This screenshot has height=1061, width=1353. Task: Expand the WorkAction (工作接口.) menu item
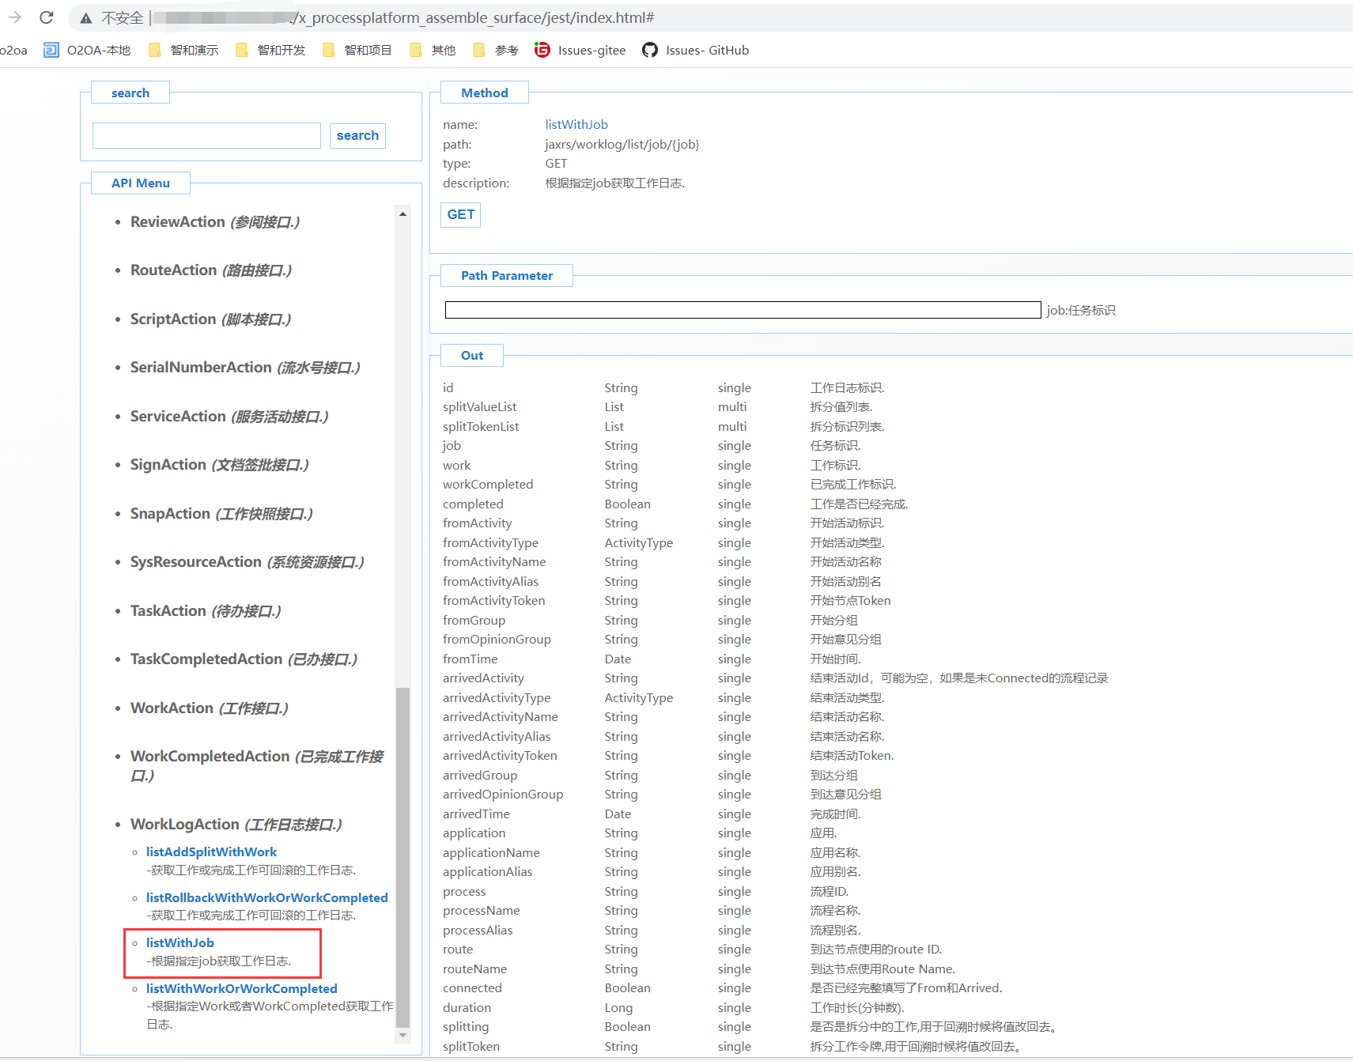click(x=209, y=708)
